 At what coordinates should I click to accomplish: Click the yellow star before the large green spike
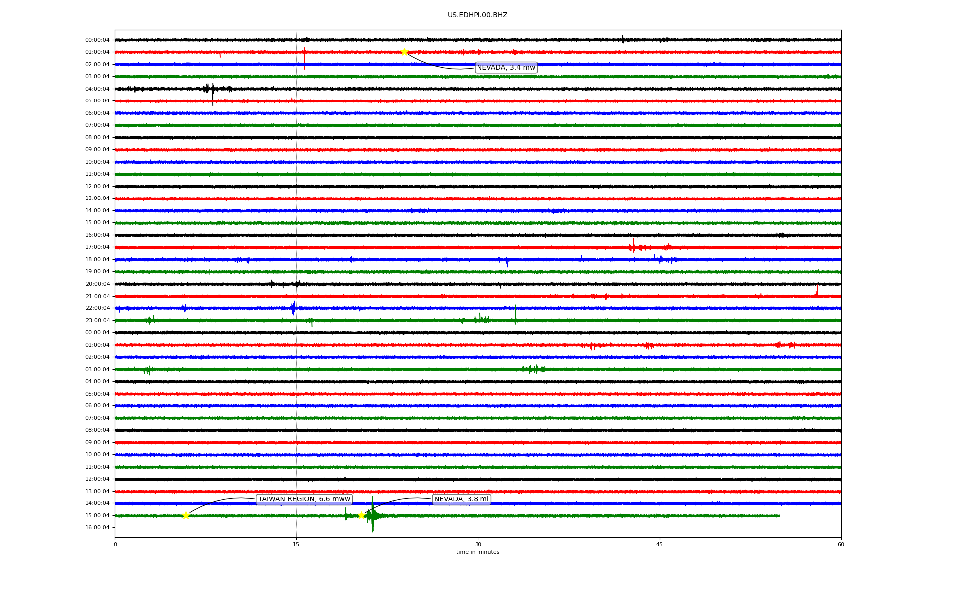click(x=362, y=516)
